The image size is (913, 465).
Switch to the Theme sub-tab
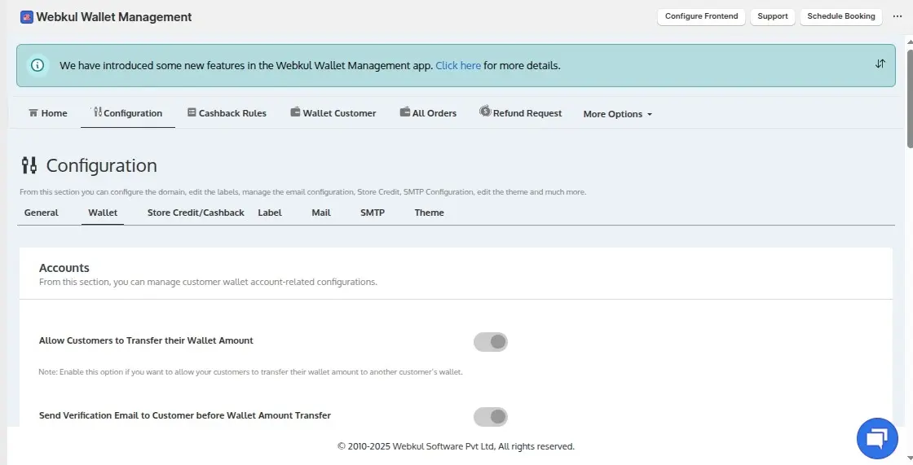pyautogui.click(x=429, y=213)
